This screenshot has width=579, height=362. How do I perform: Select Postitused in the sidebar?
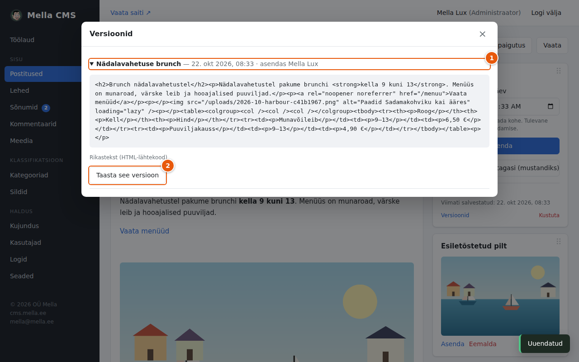click(50, 74)
